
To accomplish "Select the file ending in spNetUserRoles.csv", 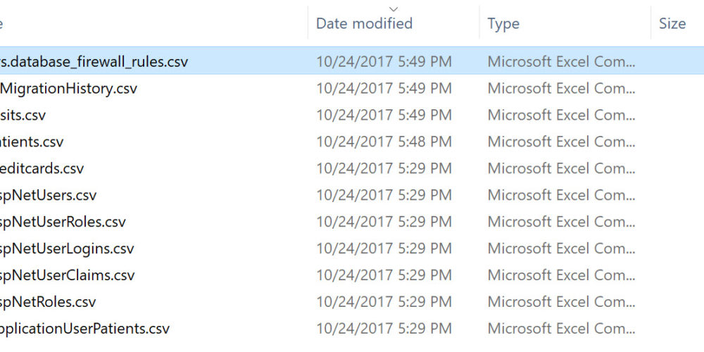I will (x=63, y=222).
